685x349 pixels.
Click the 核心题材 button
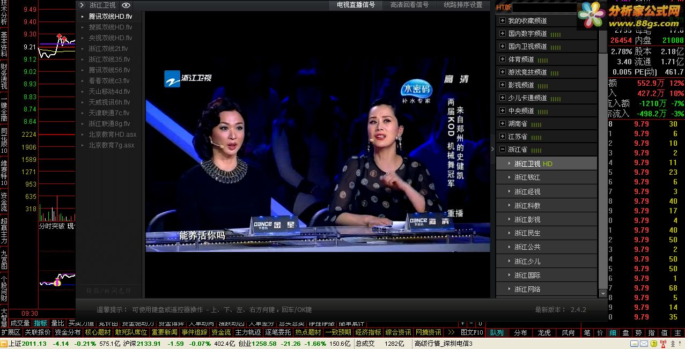click(x=98, y=332)
